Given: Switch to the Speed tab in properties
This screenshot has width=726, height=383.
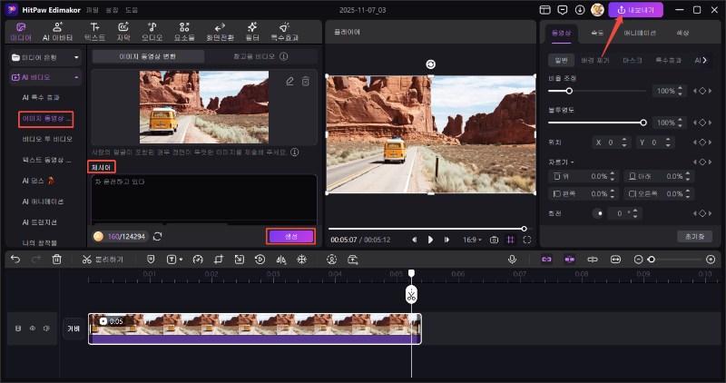Looking at the screenshot, I should coord(597,33).
